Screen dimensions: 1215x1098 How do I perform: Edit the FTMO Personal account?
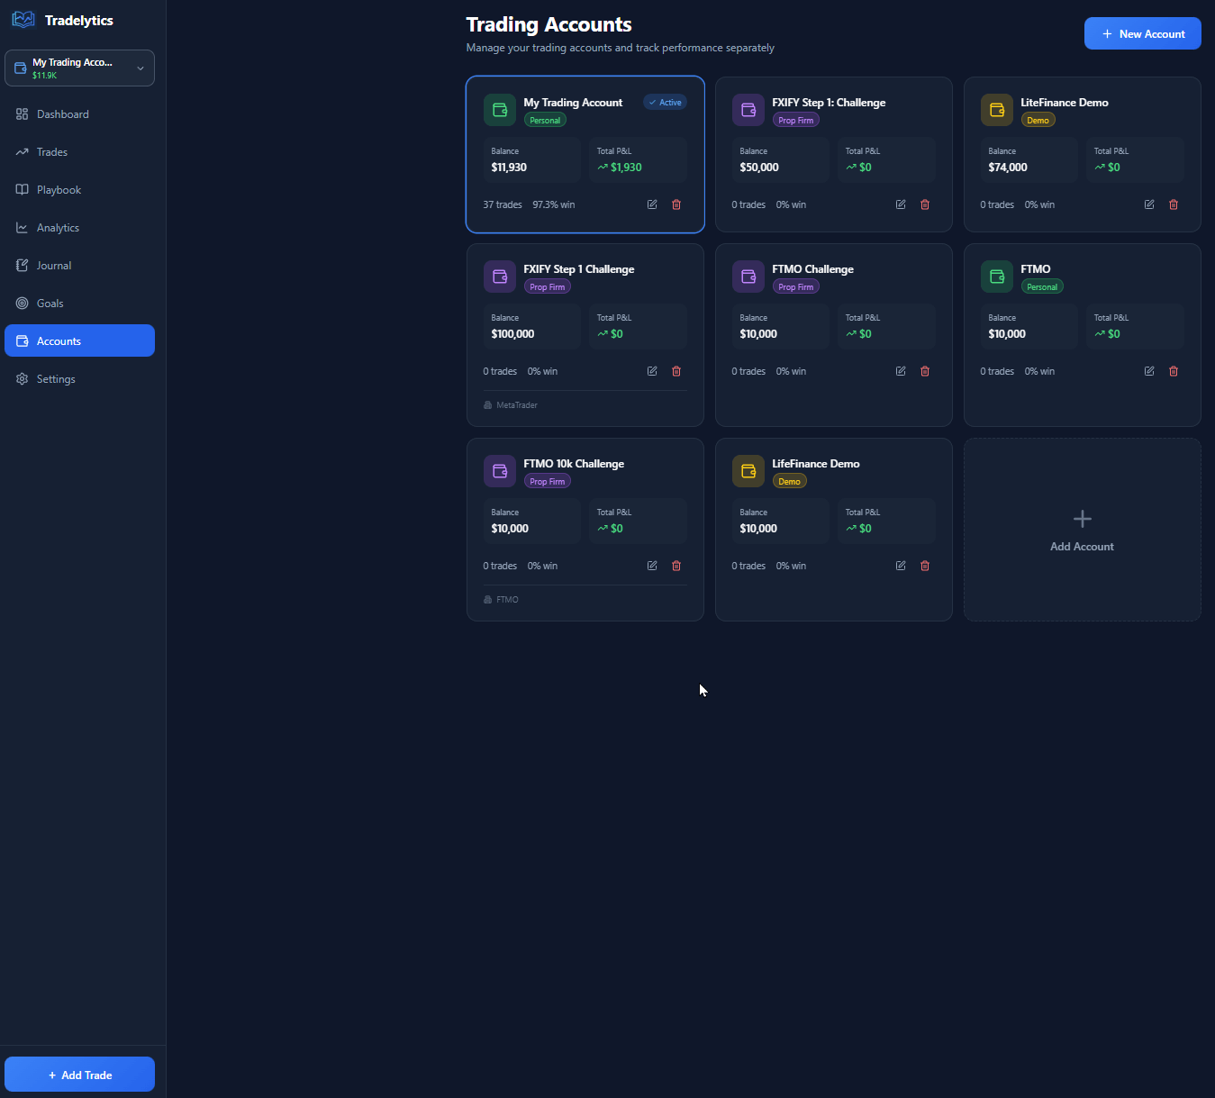point(1149,371)
